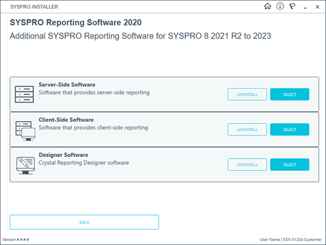Image resolution: width=326 pixels, height=245 pixels.
Task: Go back using the BACK button
Action: pos(85,223)
